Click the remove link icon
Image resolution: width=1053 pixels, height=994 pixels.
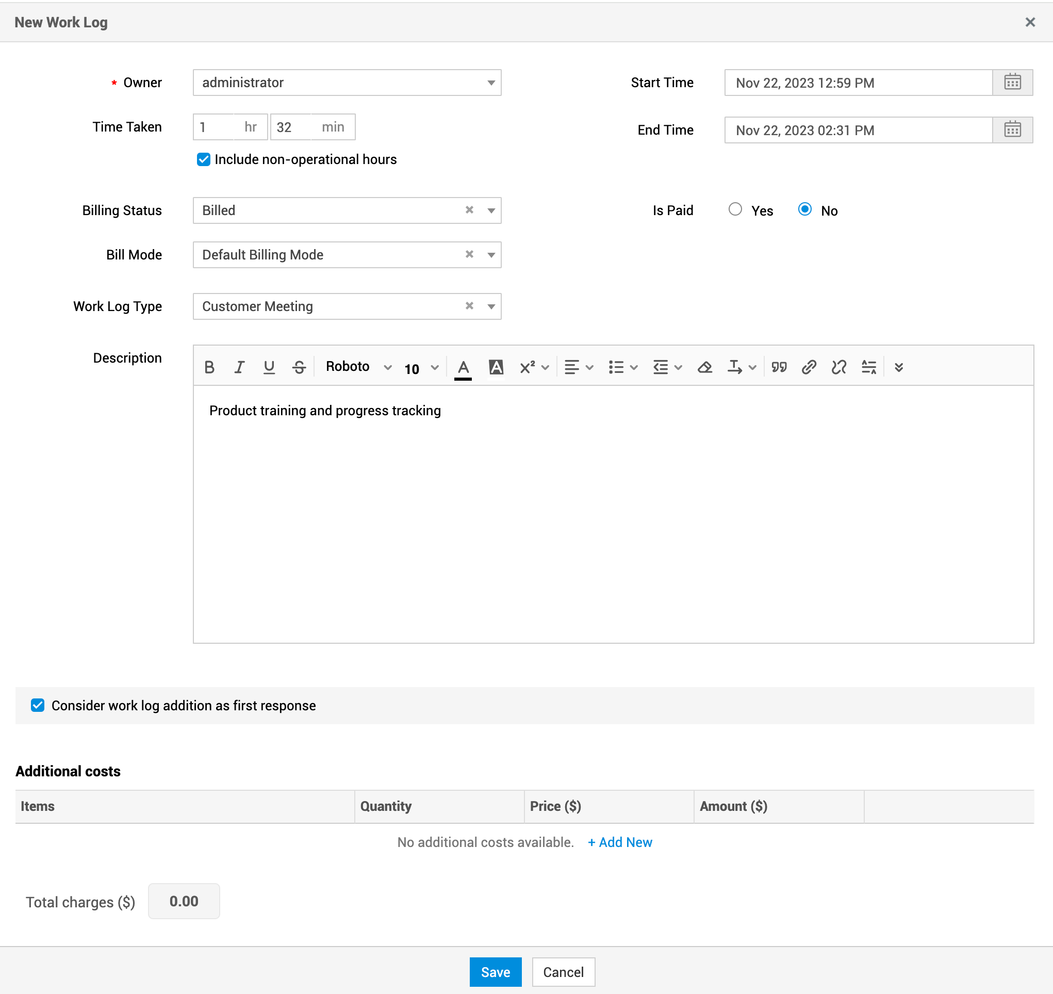(x=839, y=367)
